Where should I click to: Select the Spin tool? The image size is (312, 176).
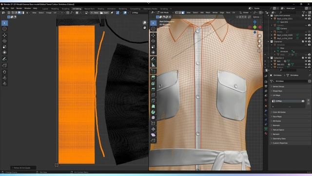click(x=153, y=112)
